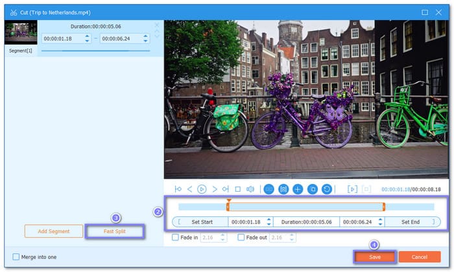Play the selected segment with the bracketed play icon
This screenshot has width=454, height=272.
coord(352,189)
